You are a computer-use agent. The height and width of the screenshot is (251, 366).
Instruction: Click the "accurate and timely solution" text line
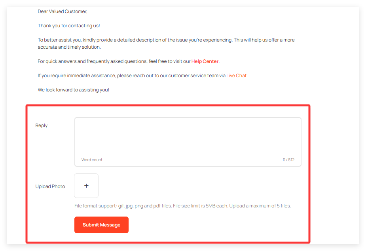[69, 47]
